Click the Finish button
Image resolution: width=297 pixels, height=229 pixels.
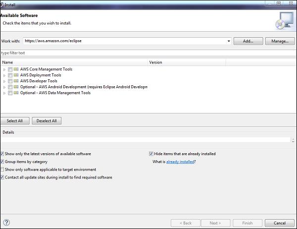pyautogui.click(x=247, y=223)
